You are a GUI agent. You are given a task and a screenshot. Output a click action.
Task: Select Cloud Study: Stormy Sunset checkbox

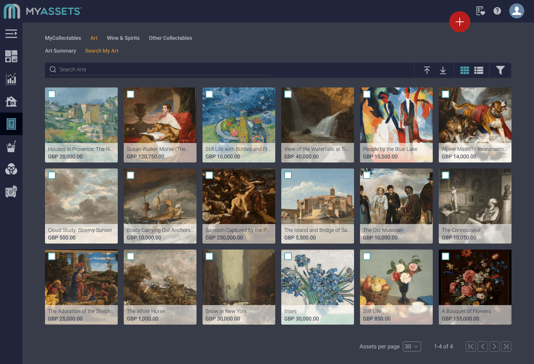click(52, 175)
